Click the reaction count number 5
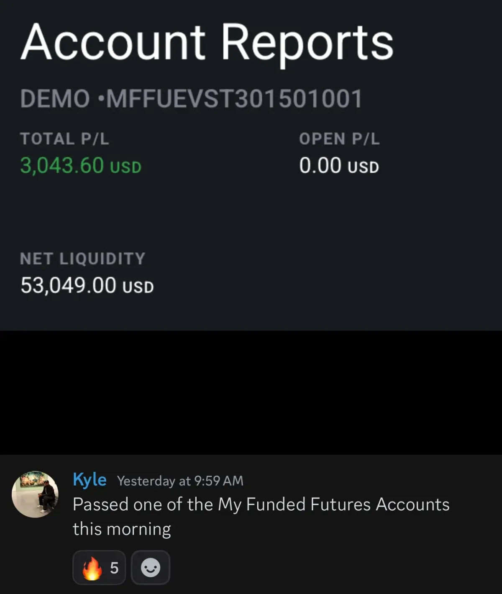 coord(114,568)
